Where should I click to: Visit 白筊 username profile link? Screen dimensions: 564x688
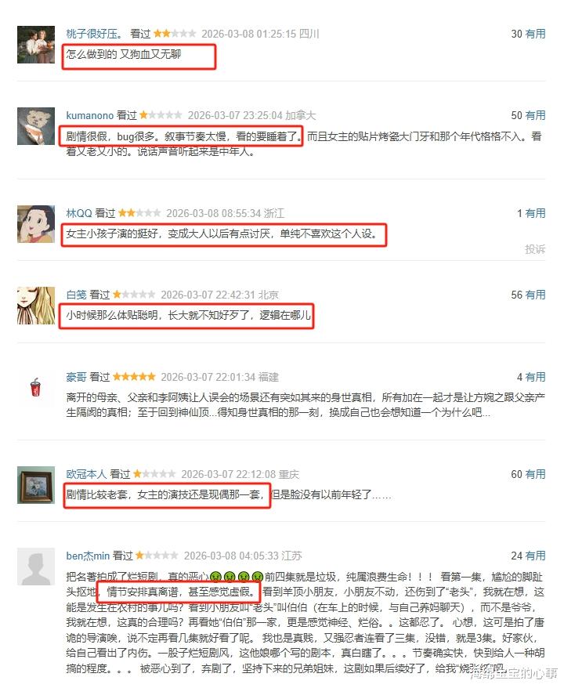tap(76, 295)
